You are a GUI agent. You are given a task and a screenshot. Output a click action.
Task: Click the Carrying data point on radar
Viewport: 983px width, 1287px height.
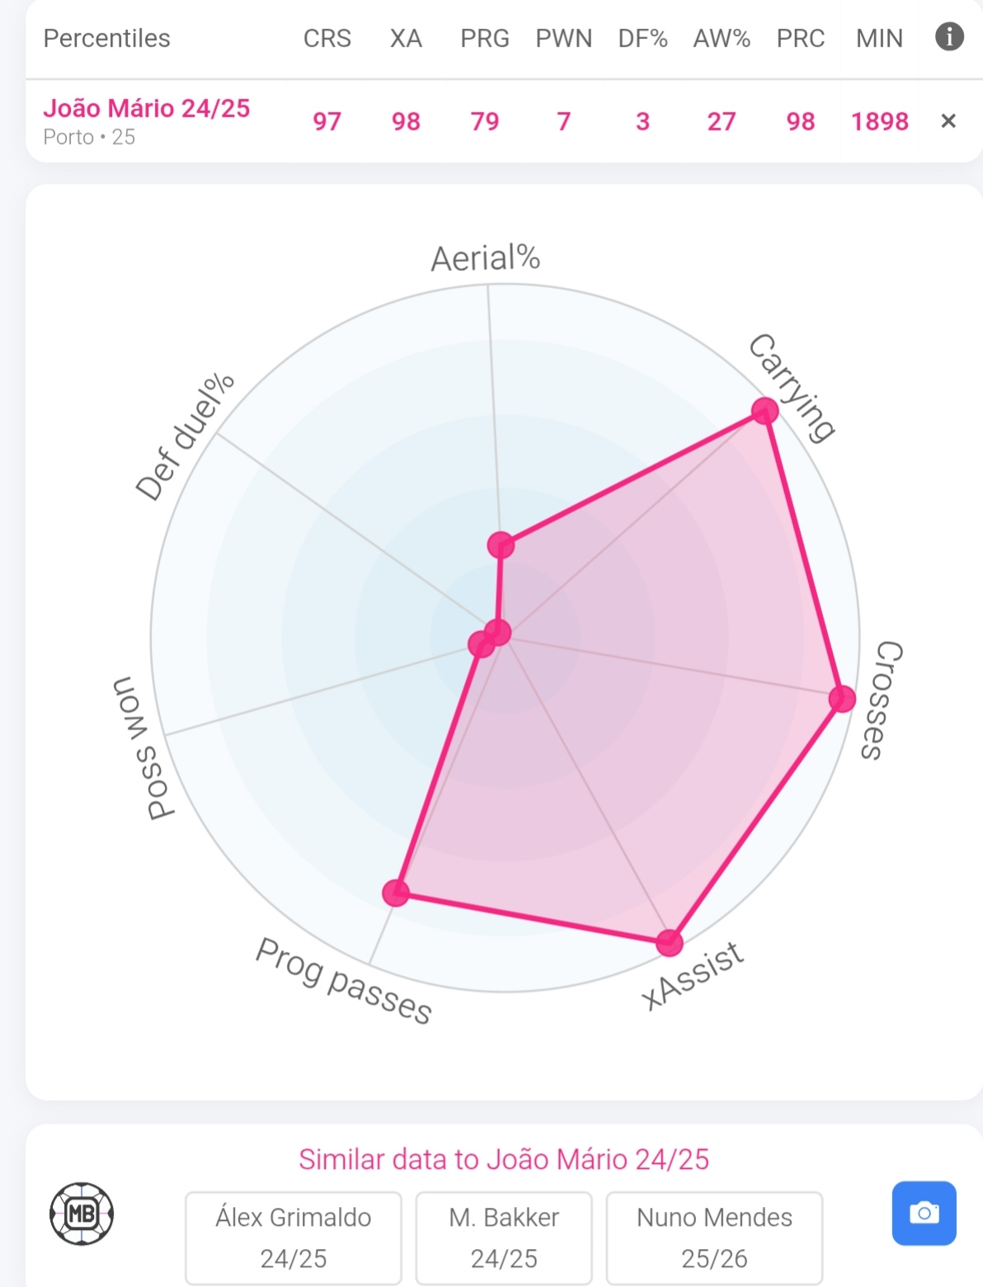[x=764, y=411]
